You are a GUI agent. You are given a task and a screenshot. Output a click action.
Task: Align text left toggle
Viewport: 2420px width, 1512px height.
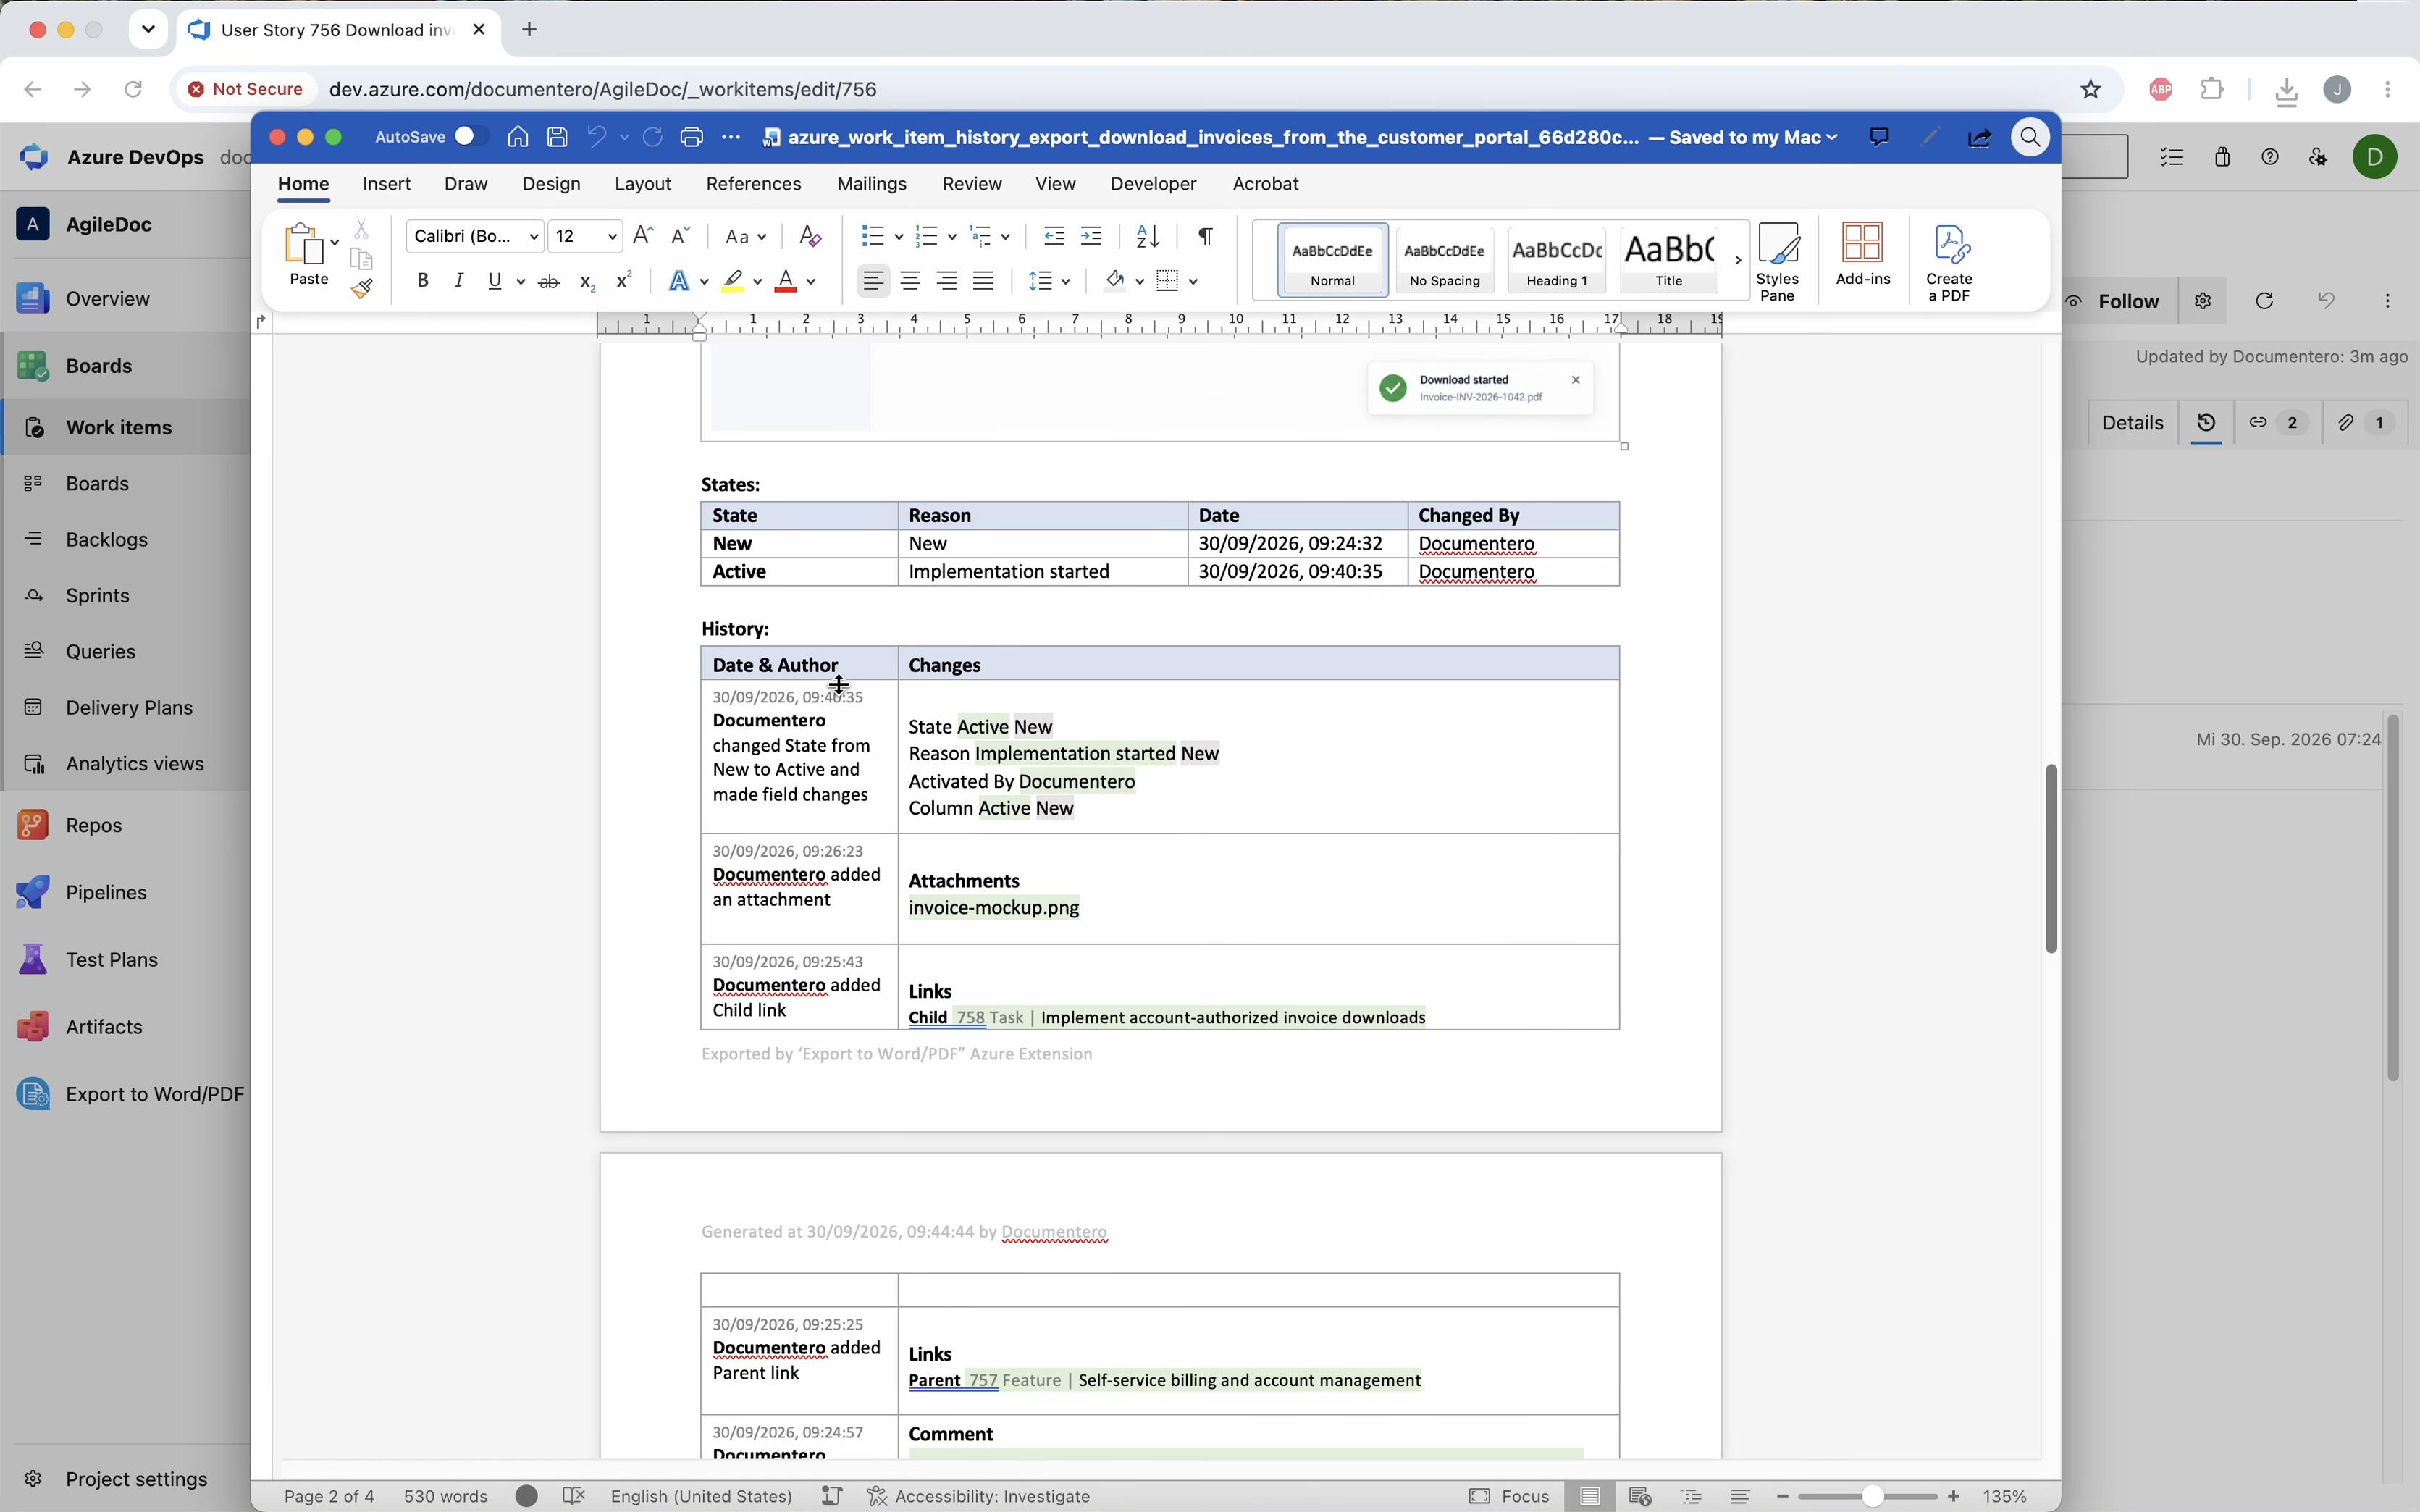coord(873,281)
